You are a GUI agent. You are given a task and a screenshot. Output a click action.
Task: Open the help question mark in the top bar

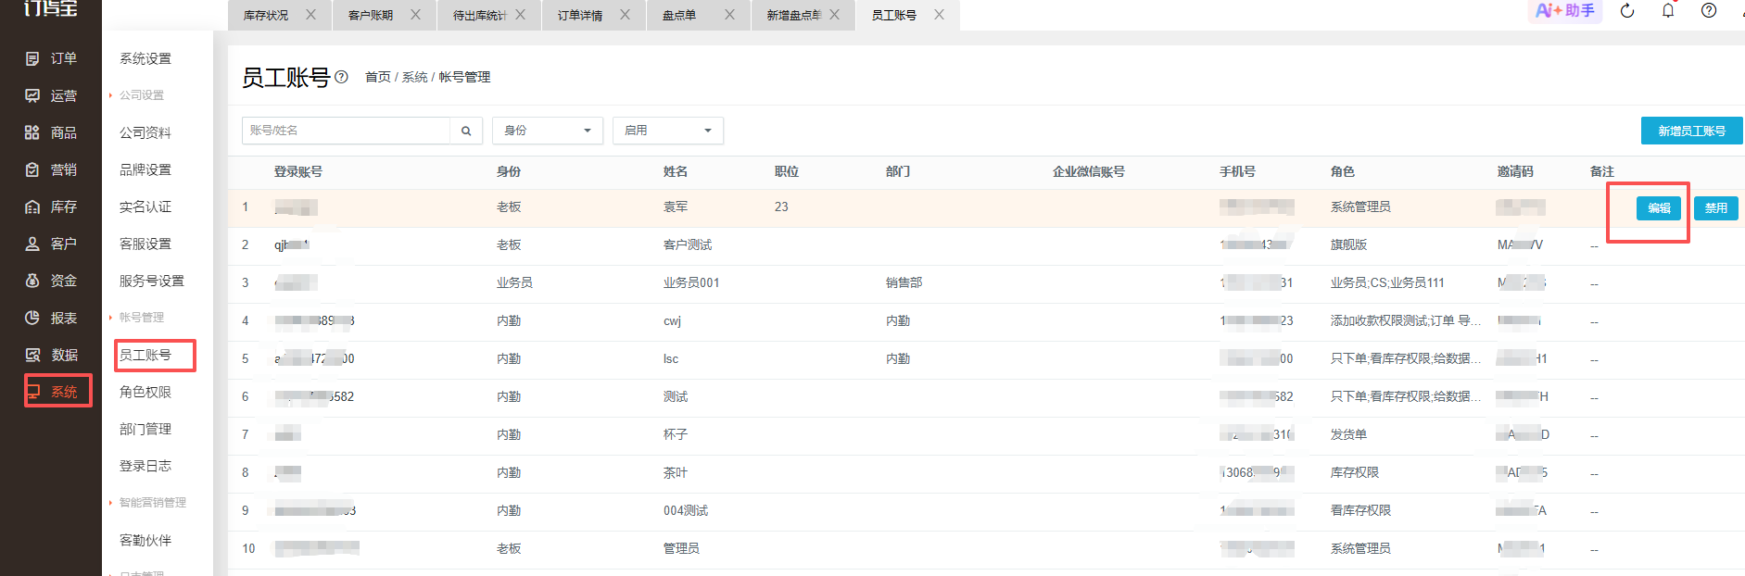[x=1709, y=11]
